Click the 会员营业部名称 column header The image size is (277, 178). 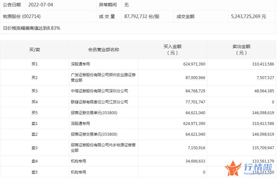click(x=103, y=50)
